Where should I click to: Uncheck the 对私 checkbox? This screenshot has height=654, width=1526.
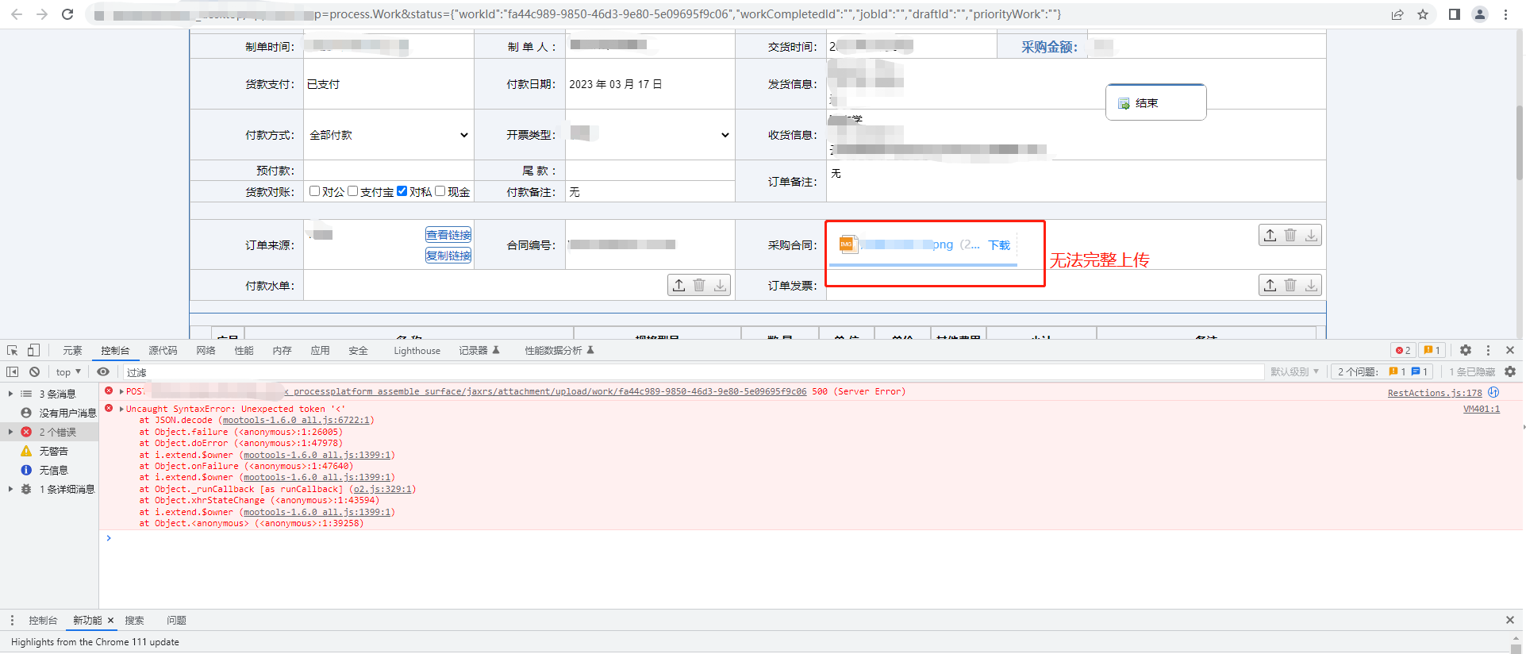click(x=402, y=191)
